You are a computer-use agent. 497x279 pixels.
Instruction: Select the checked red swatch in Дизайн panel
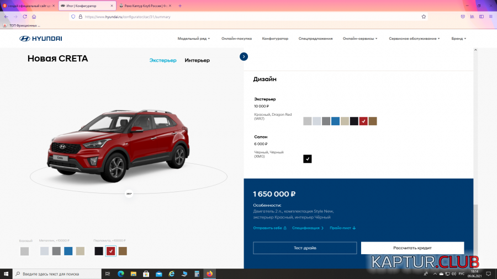pos(363,121)
